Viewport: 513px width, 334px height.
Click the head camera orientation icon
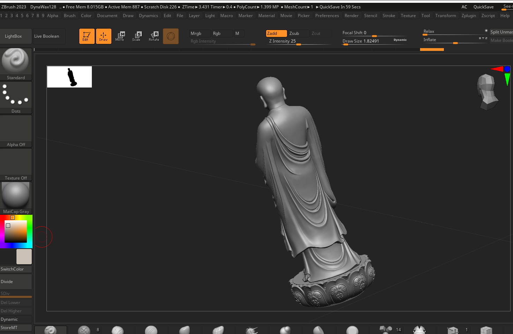click(487, 92)
